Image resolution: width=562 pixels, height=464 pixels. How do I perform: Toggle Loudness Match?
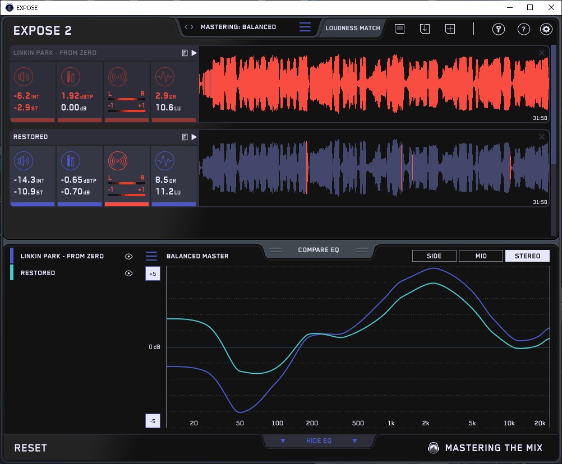click(353, 28)
